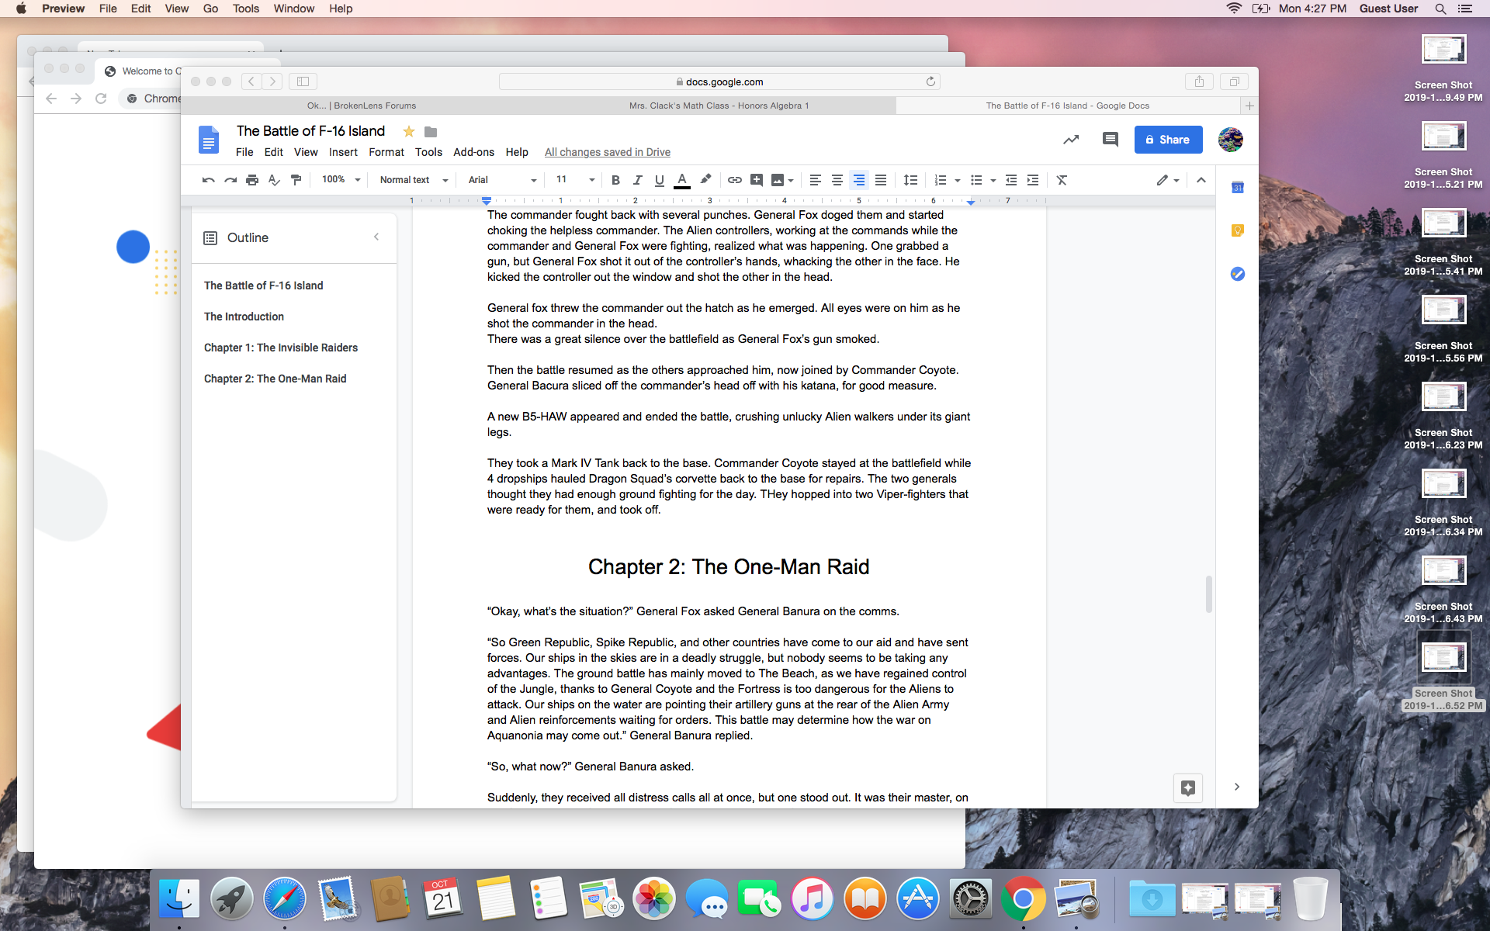This screenshot has height=931, width=1490.
Task: Expand numbered list style options arrow
Action: 958,181
